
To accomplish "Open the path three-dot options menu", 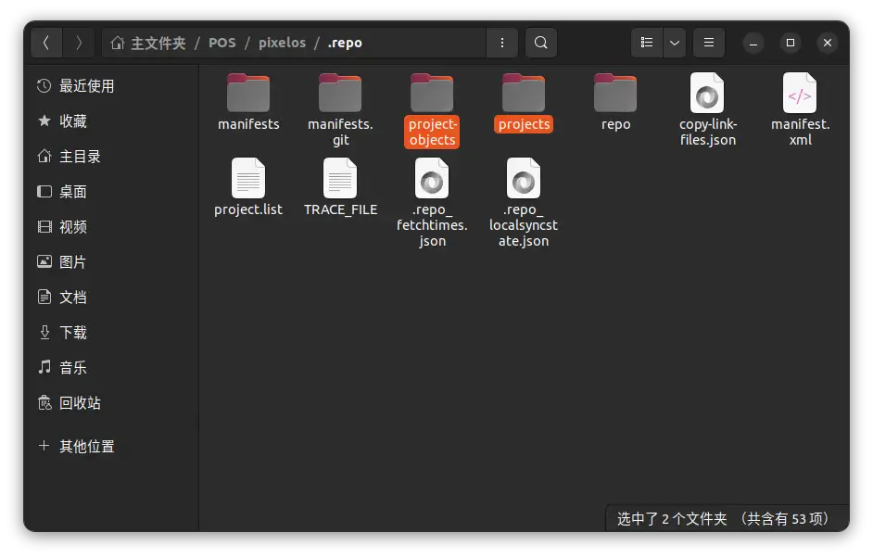I will (x=501, y=43).
